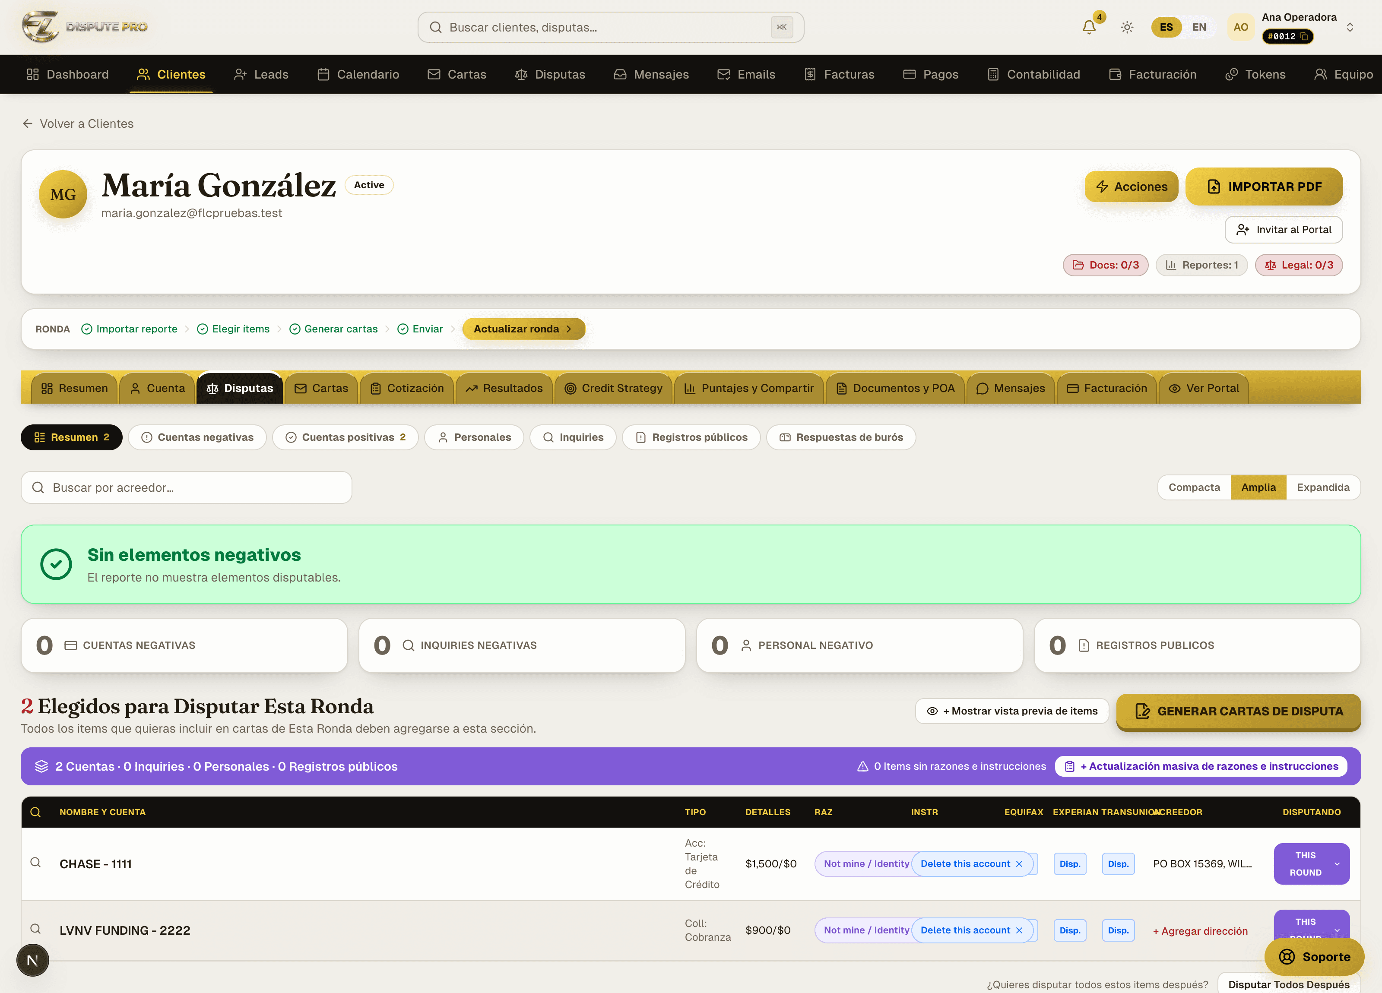Click the Cuentas Negativas summary card
This screenshot has height=993, width=1382.
point(184,646)
